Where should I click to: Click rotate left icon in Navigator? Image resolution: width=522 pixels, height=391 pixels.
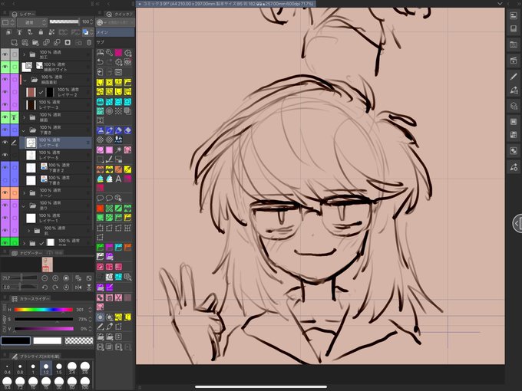pos(45,287)
